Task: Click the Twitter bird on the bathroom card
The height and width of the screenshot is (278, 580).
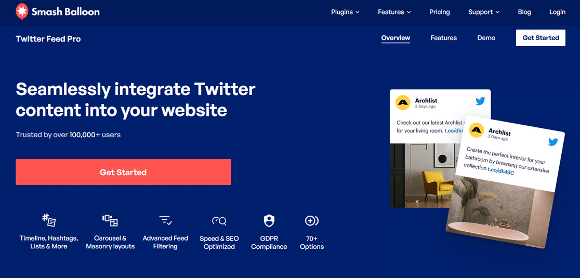Action: click(x=553, y=142)
